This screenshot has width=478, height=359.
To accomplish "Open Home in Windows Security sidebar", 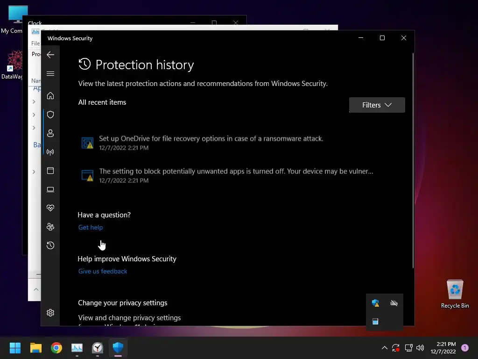I will 50,95.
